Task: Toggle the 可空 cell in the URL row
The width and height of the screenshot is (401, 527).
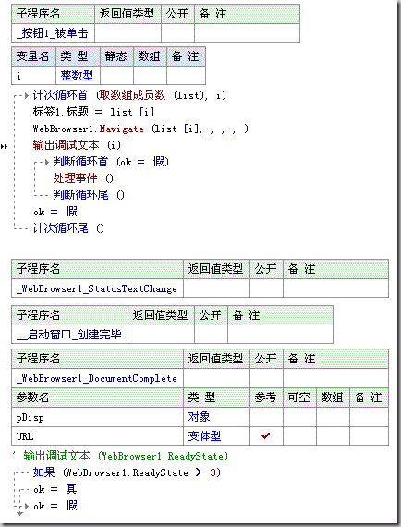Action: click(x=299, y=436)
